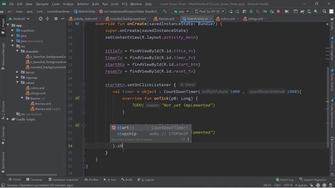
Task: Click the red Stop button in toolbar
Action: pos(278,11)
